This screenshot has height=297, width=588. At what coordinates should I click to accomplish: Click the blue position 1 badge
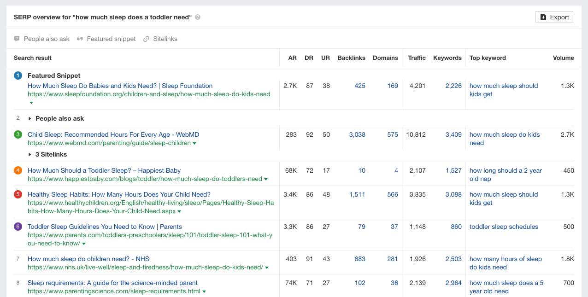pyautogui.click(x=18, y=75)
